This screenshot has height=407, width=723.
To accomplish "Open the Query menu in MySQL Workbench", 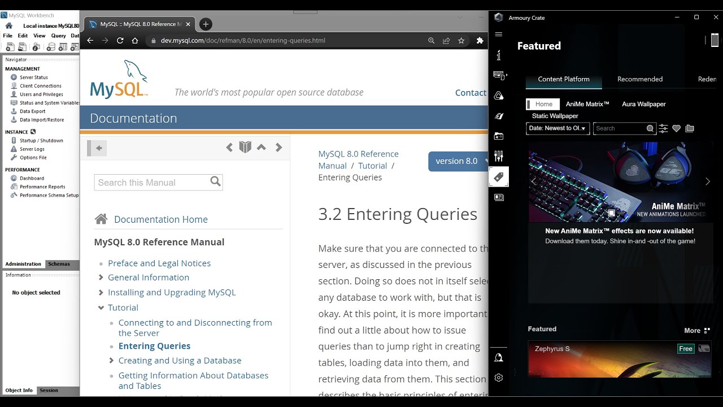I will [59, 36].
